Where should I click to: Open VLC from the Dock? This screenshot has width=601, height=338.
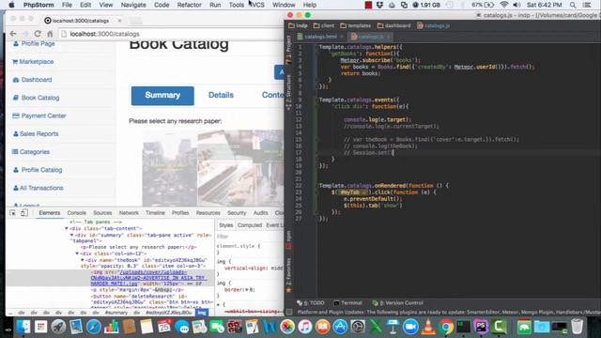[428, 327]
